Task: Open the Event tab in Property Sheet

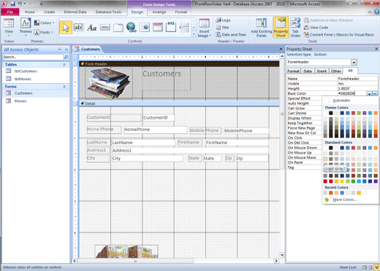Action: pos(322,71)
